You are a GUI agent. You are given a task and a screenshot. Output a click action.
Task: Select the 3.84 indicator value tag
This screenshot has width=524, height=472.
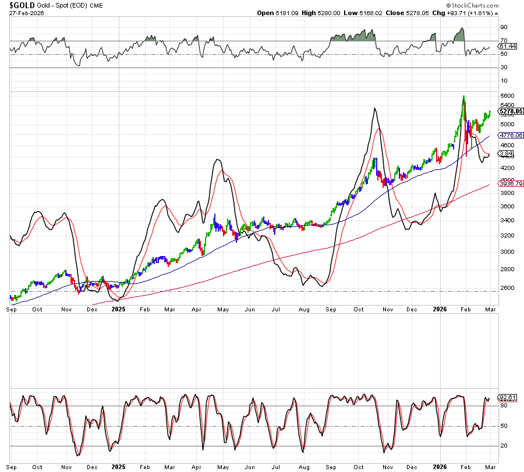pyautogui.click(x=505, y=153)
